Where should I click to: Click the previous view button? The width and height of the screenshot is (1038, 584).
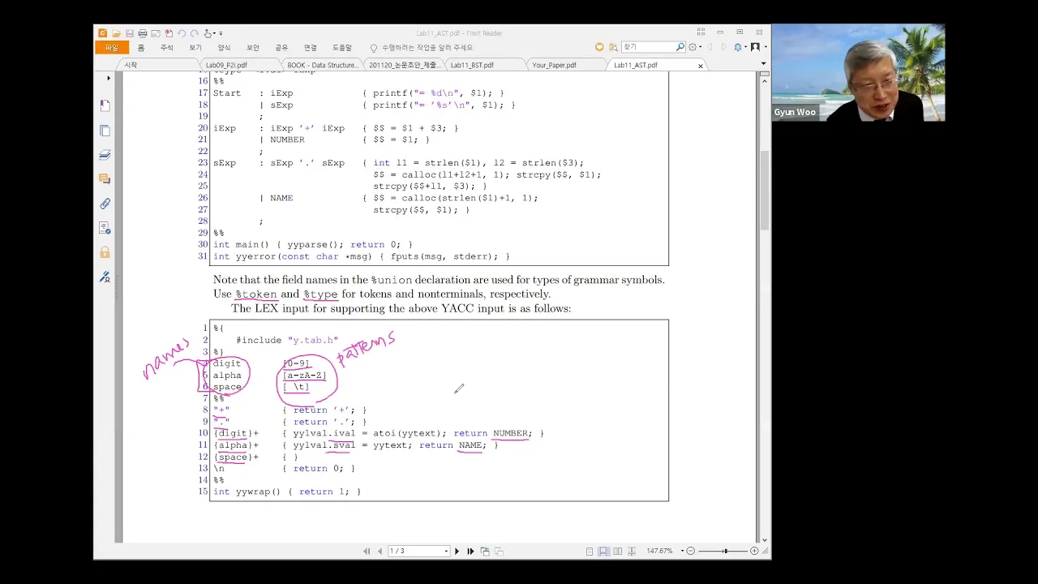click(x=485, y=552)
